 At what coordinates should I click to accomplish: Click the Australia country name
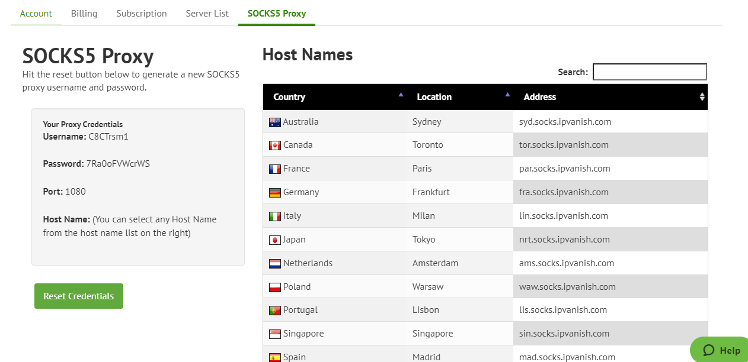tap(301, 121)
